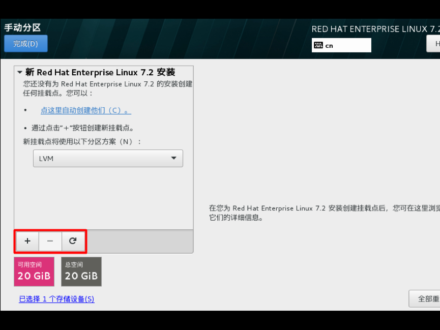Image resolution: width=440 pixels, height=330 pixels.
Task: Click the plus button to add mount point
Action: tap(27, 241)
